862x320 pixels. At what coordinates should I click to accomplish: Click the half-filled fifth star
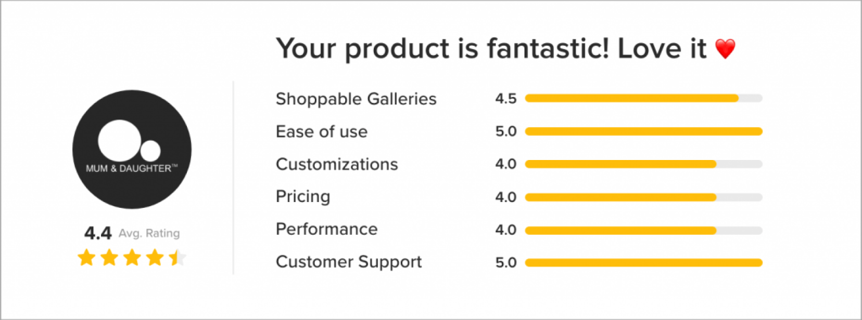pyautogui.click(x=178, y=257)
